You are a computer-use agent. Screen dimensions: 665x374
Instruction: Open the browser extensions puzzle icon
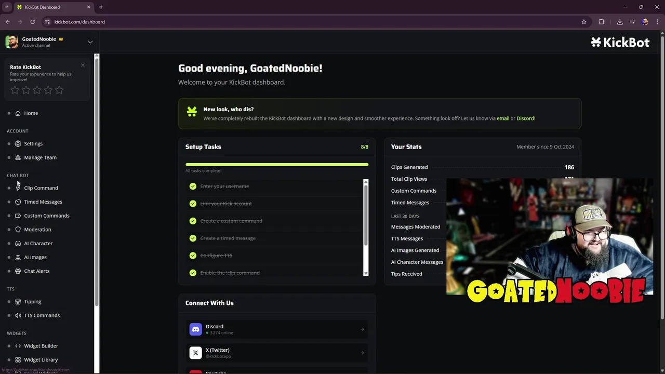click(x=602, y=22)
